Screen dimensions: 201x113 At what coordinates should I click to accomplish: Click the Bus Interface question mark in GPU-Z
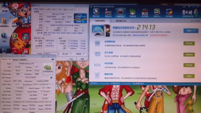pos(52,84)
